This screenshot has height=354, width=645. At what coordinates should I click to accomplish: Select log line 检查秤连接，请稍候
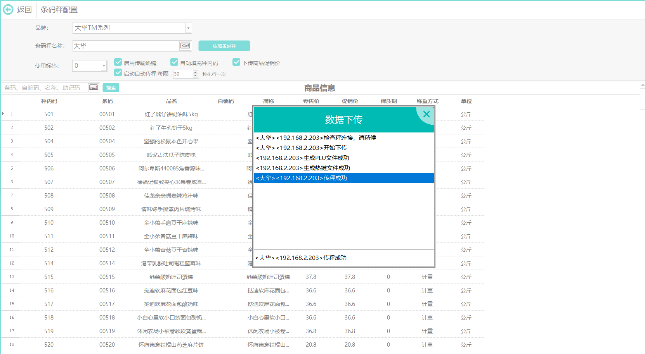click(343, 137)
